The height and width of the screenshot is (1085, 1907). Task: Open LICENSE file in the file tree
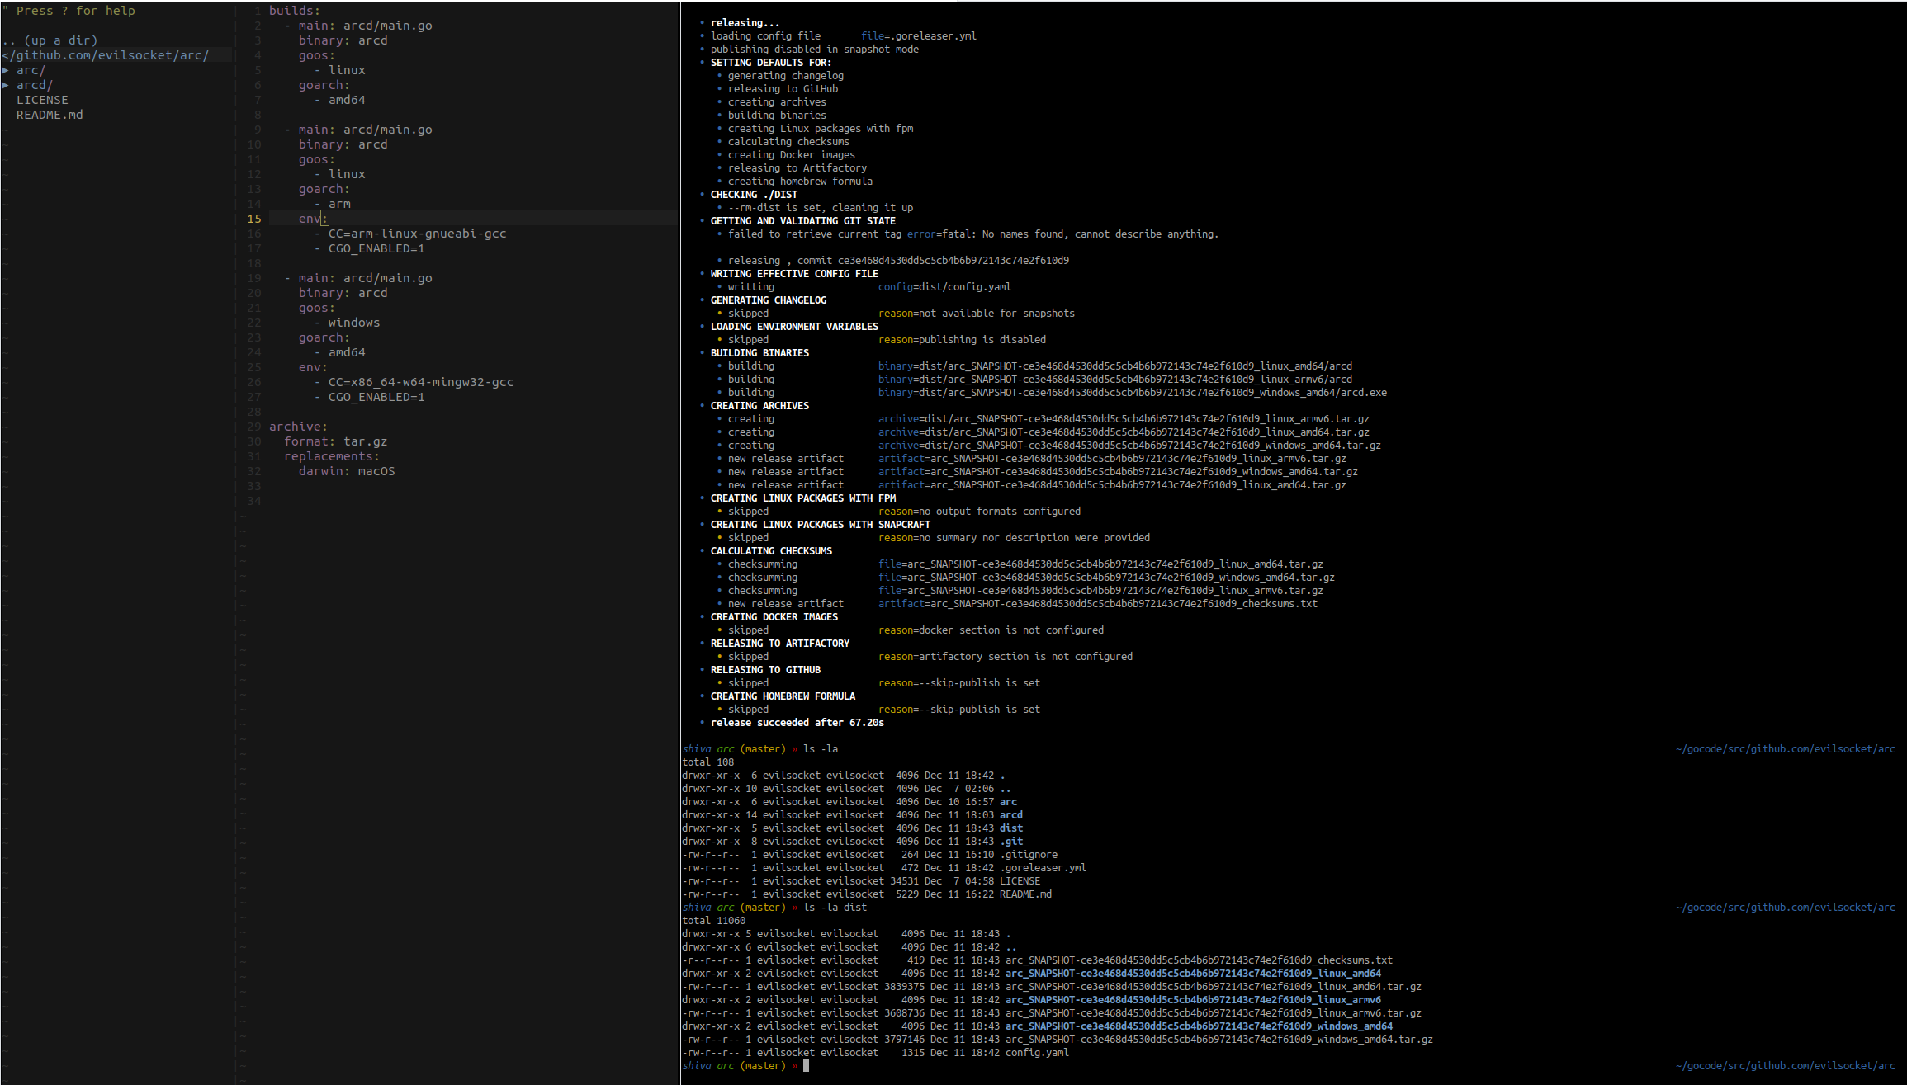click(42, 100)
